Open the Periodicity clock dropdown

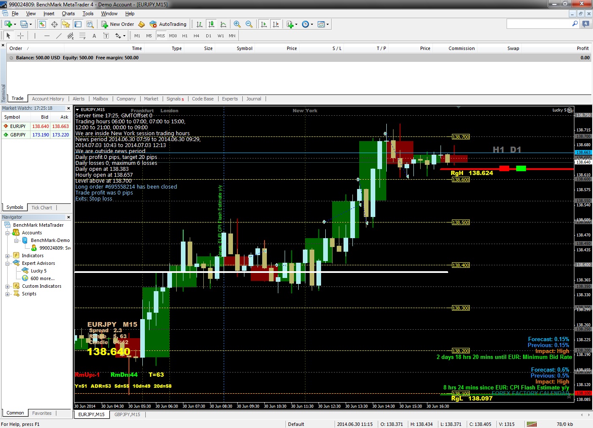pyautogui.click(x=308, y=24)
